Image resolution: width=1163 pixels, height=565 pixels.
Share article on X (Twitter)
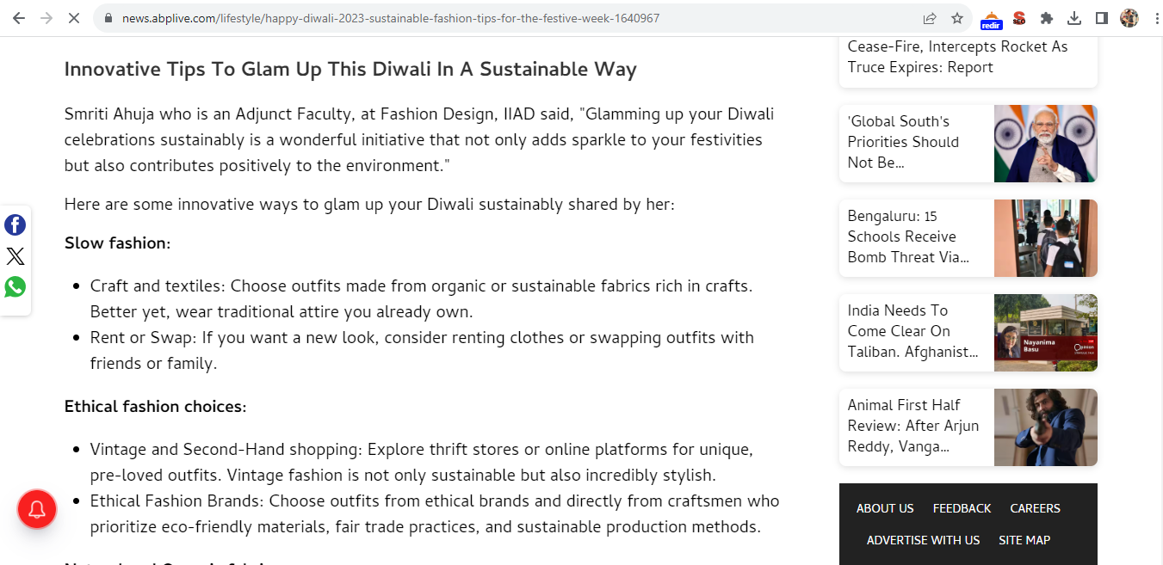[x=15, y=256]
